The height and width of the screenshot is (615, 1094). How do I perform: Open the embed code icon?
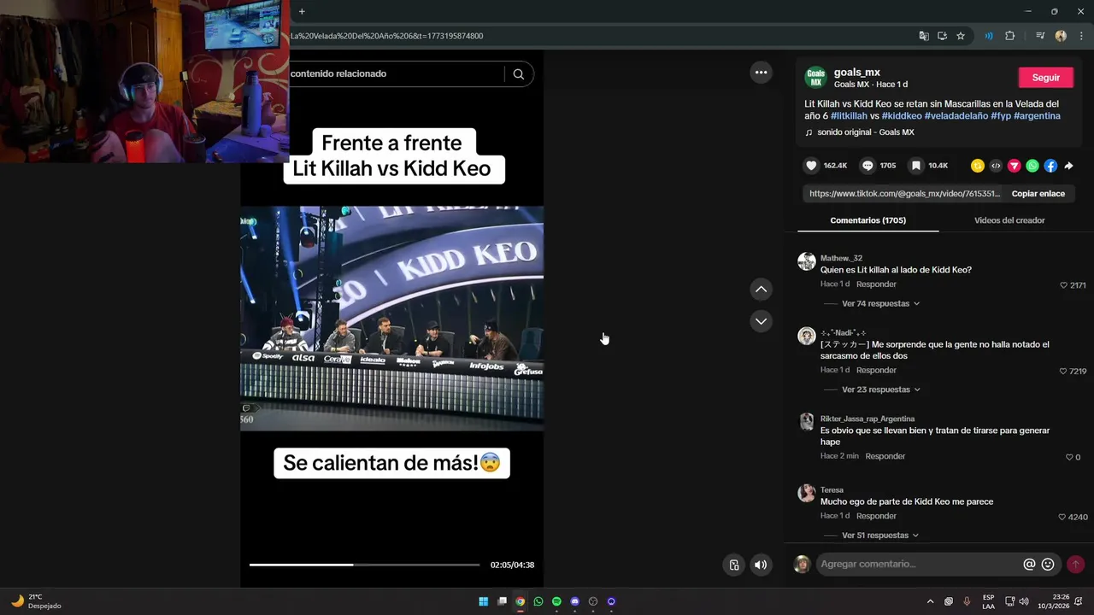click(996, 166)
